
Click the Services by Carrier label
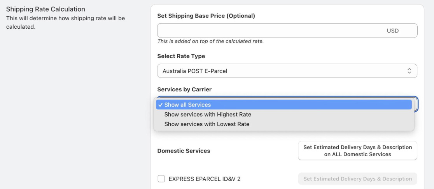(184, 89)
